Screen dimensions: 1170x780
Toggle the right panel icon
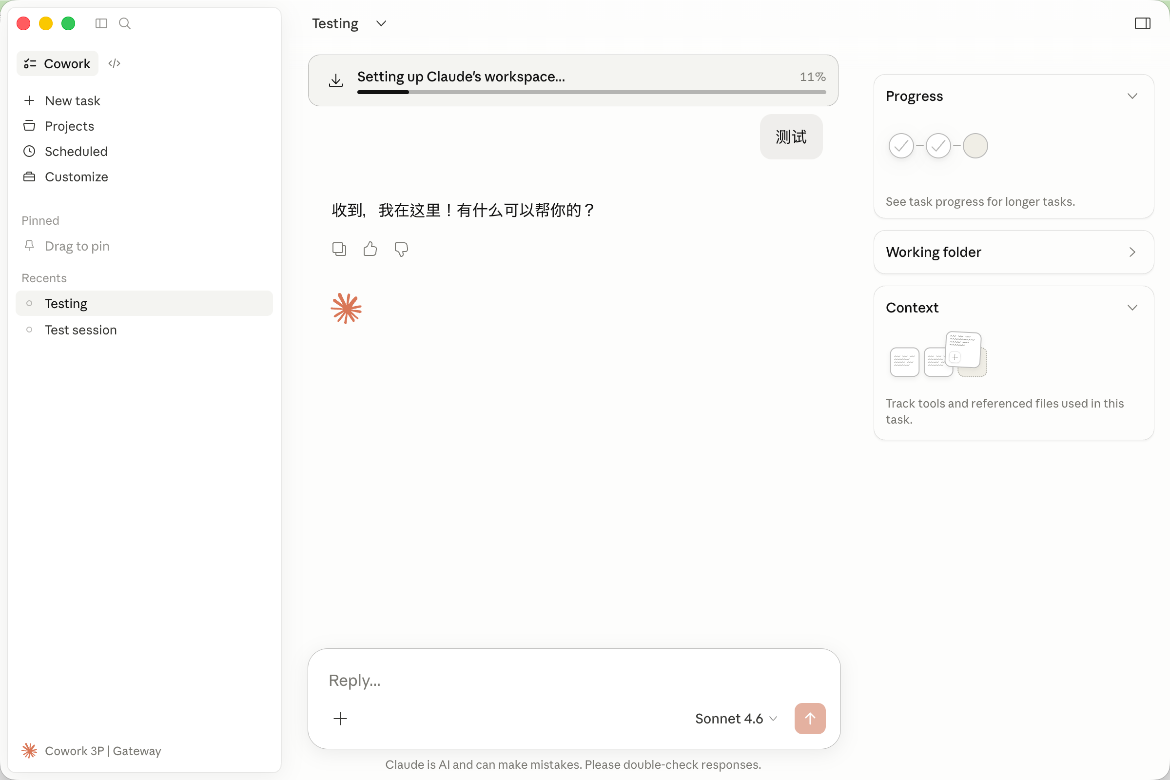(1142, 23)
